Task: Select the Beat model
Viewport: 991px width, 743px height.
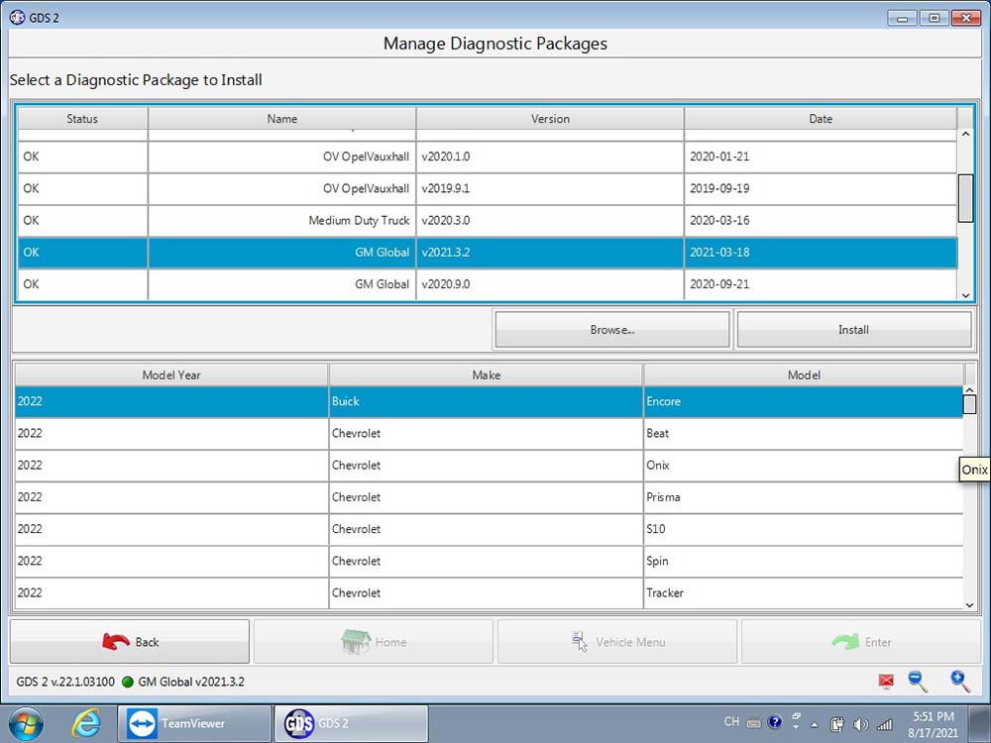Action: pyautogui.click(x=804, y=434)
